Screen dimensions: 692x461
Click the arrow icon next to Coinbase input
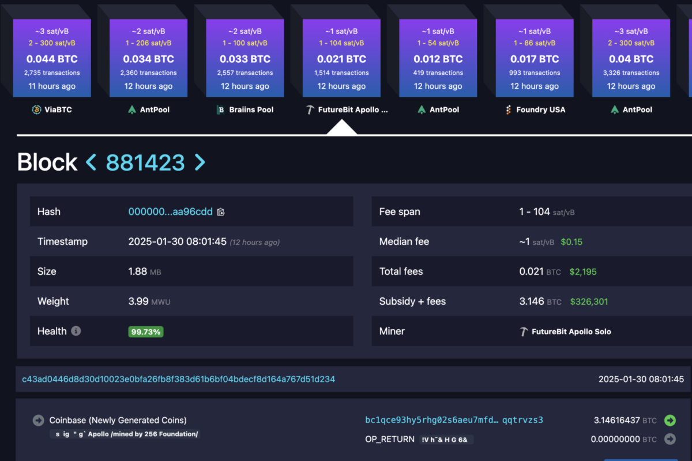pyautogui.click(x=37, y=420)
